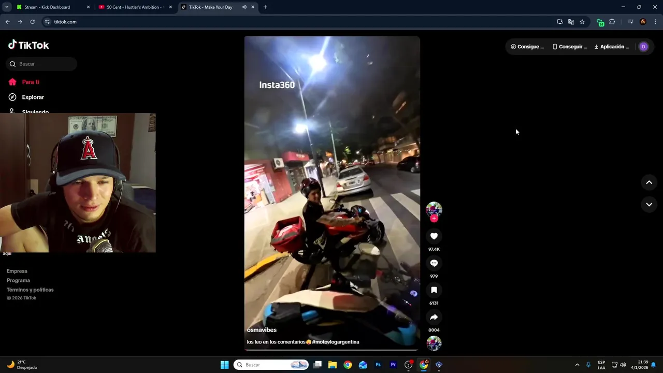663x373 pixels.
Task: Open comments with the speech bubble icon
Action: coord(434,263)
